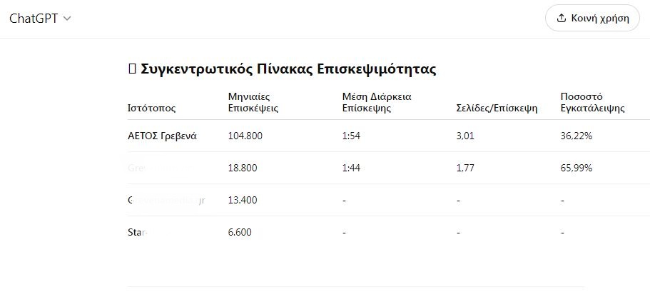
Task: Open the ChatGPT model dropdown chevron
Action: point(67,19)
